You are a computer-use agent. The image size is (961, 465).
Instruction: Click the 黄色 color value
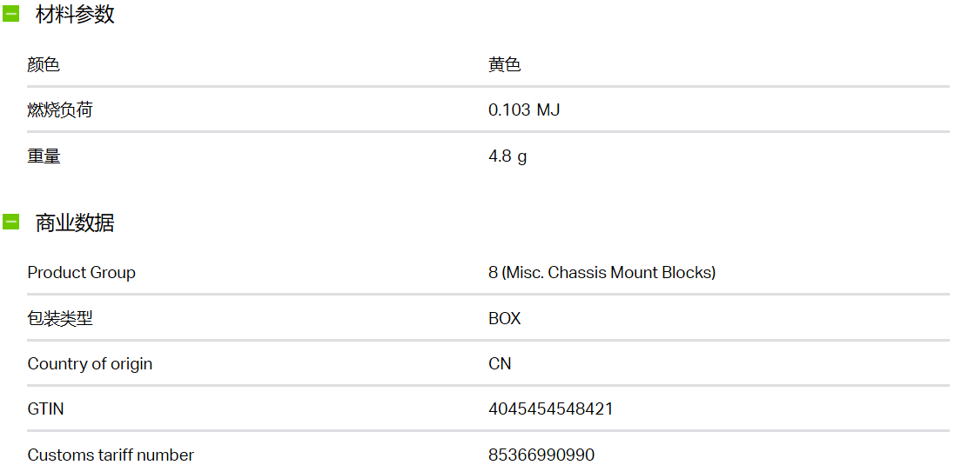(x=504, y=64)
